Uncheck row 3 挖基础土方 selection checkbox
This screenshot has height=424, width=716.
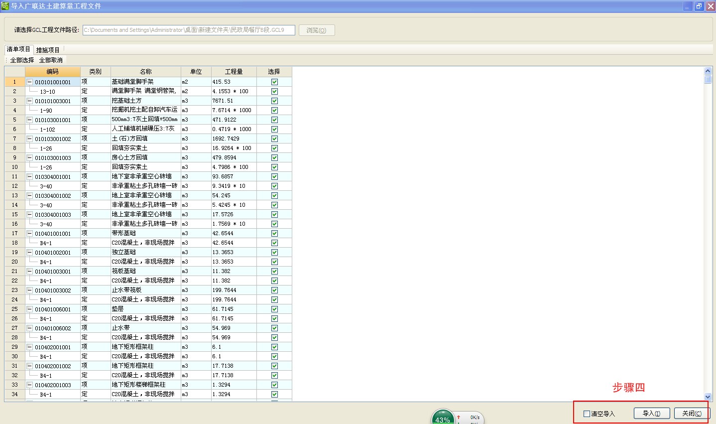click(274, 101)
